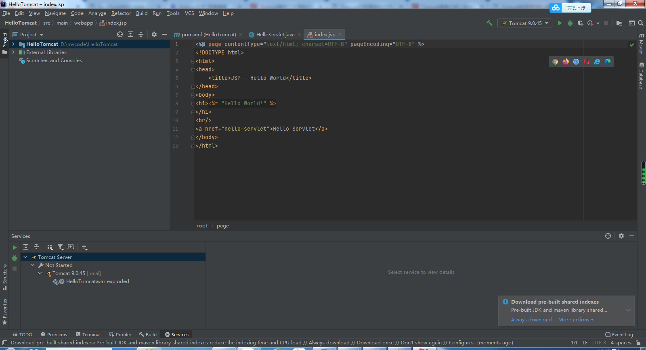Image resolution: width=646 pixels, height=350 pixels.
Task: Switch to the HelloServlet.java tab
Action: click(275, 35)
